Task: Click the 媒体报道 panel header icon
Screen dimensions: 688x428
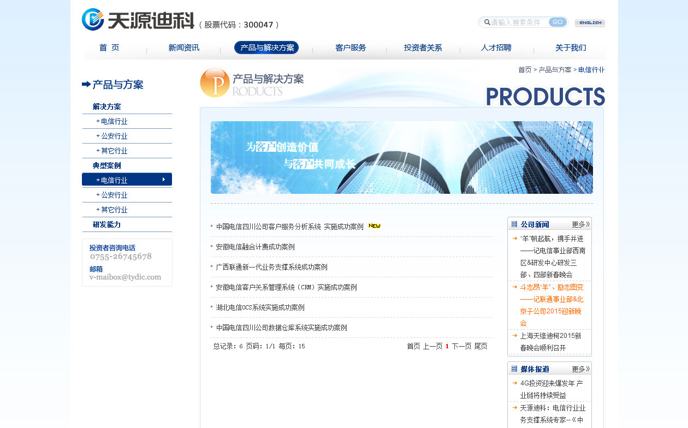Action: coord(514,368)
